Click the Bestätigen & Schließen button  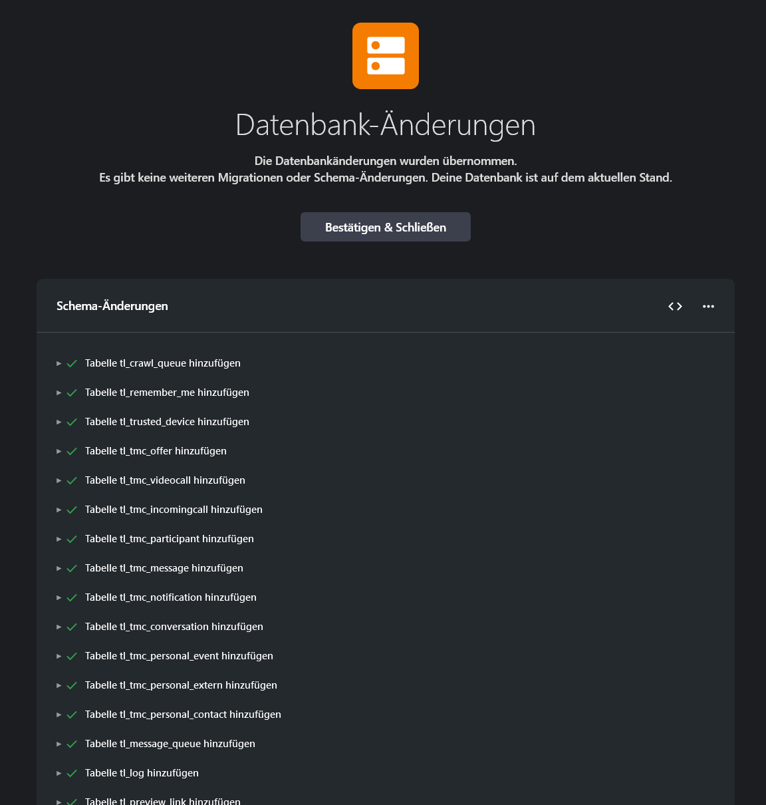[386, 227]
